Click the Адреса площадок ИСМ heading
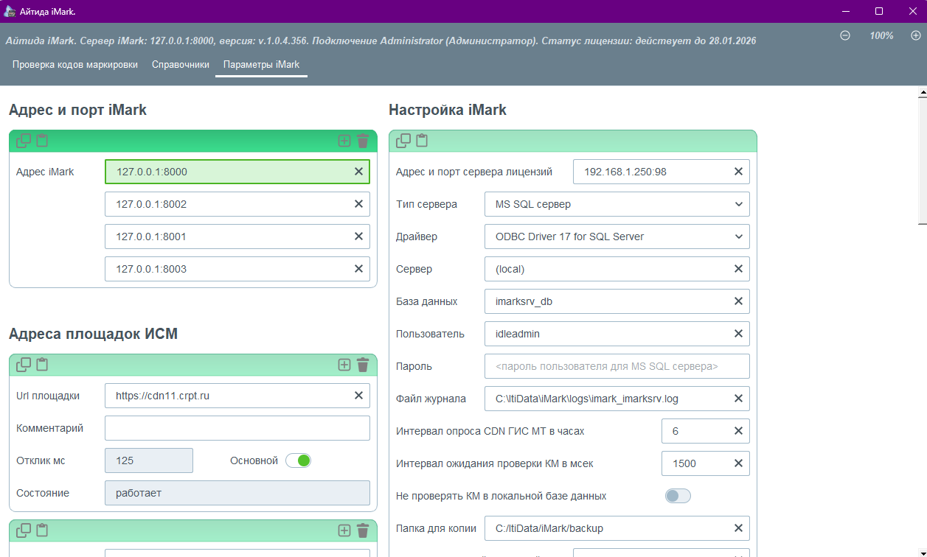Viewport: 927px width, 557px height. pyautogui.click(x=94, y=334)
